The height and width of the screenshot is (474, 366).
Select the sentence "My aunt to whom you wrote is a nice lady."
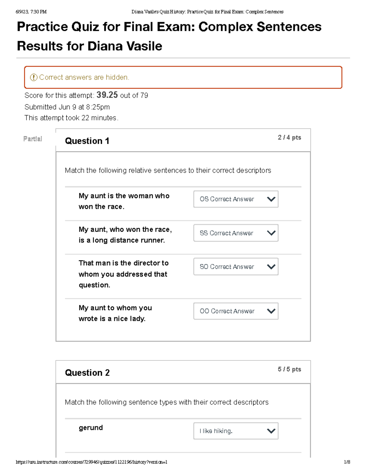(x=115, y=313)
